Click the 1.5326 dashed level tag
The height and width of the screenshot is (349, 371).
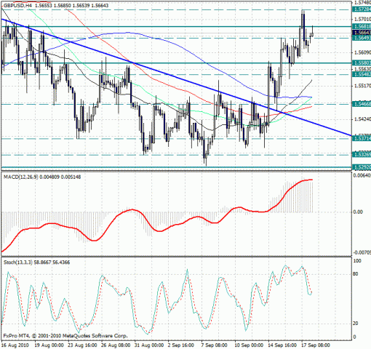pyautogui.click(x=362, y=154)
